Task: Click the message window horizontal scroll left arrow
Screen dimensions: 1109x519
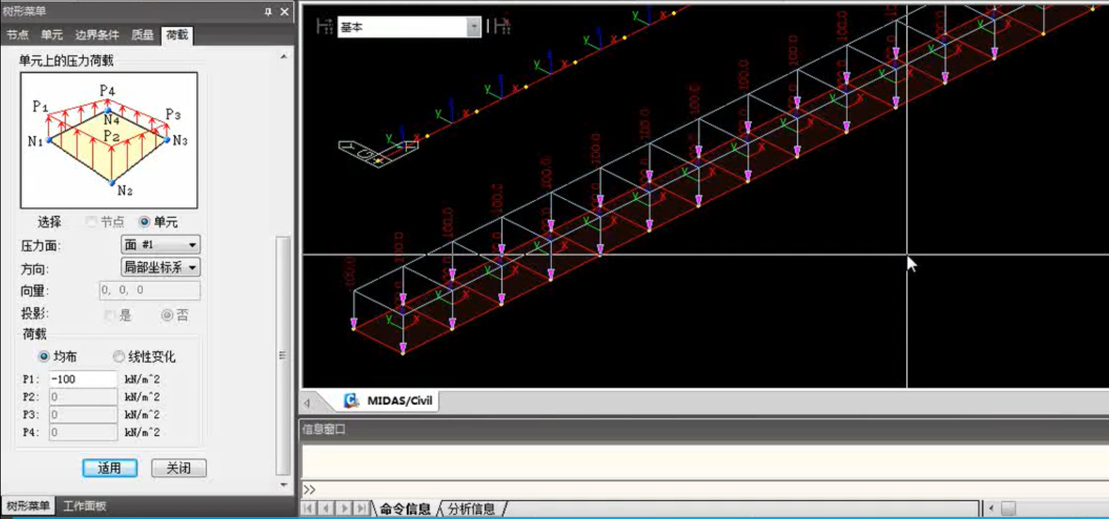Action: 991,509
